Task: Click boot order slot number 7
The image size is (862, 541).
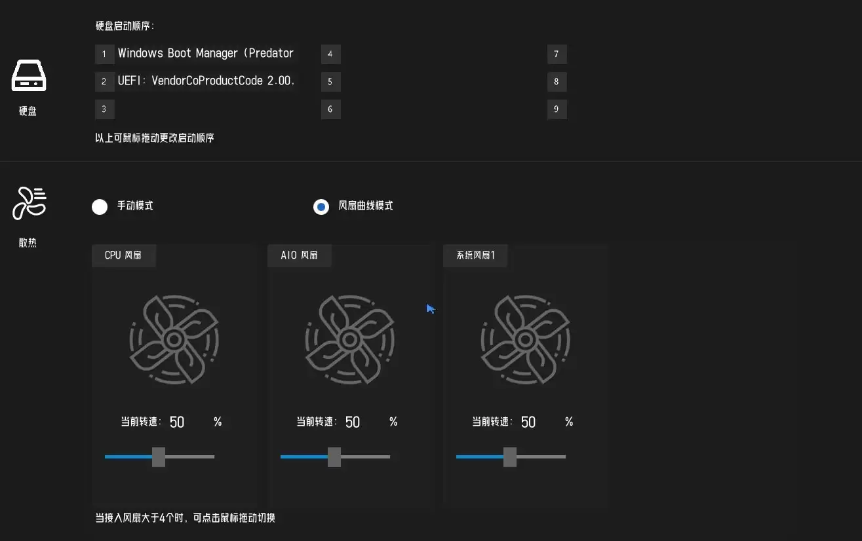Action: tap(557, 54)
